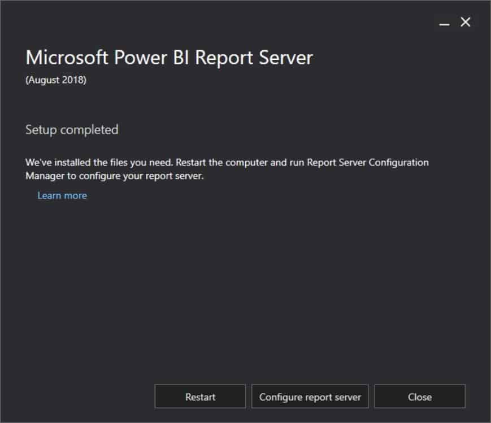
Task: Click the Restart button
Action: [x=200, y=396]
